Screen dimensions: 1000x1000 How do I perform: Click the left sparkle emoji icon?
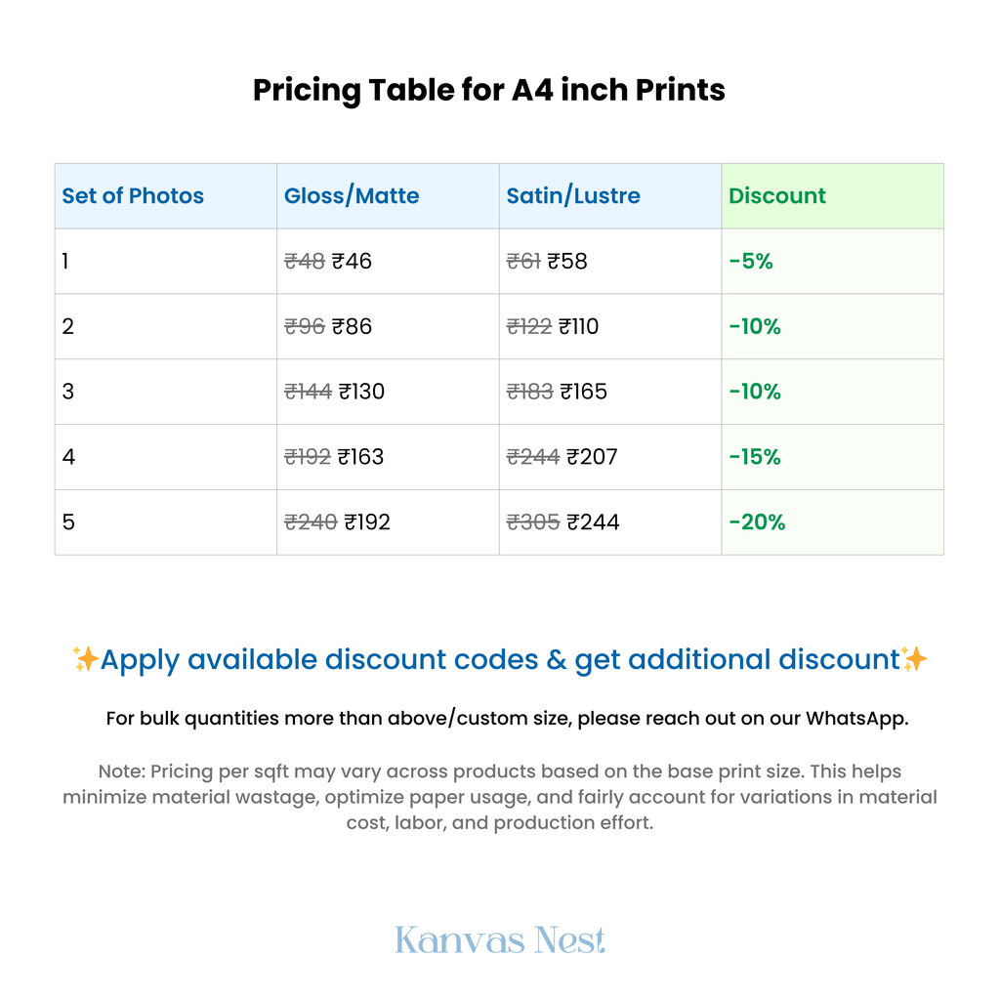click(85, 659)
